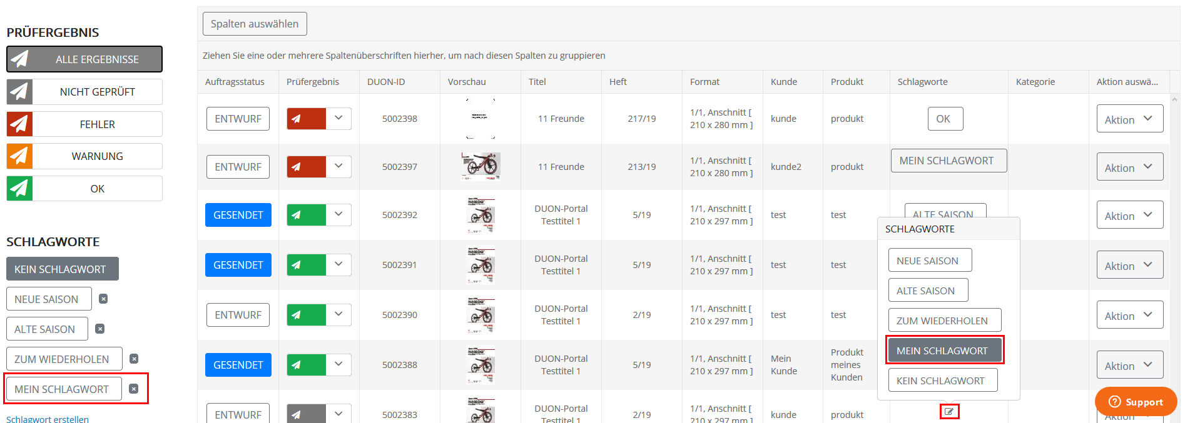Expand Aktion dropdown for order 5002397
This screenshot has width=1190, height=423.
tap(1130, 167)
